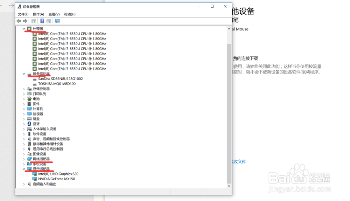Viewport: 350px width, 201px height.
Task: Select the 系统设备 label
Action: click(40, 164)
